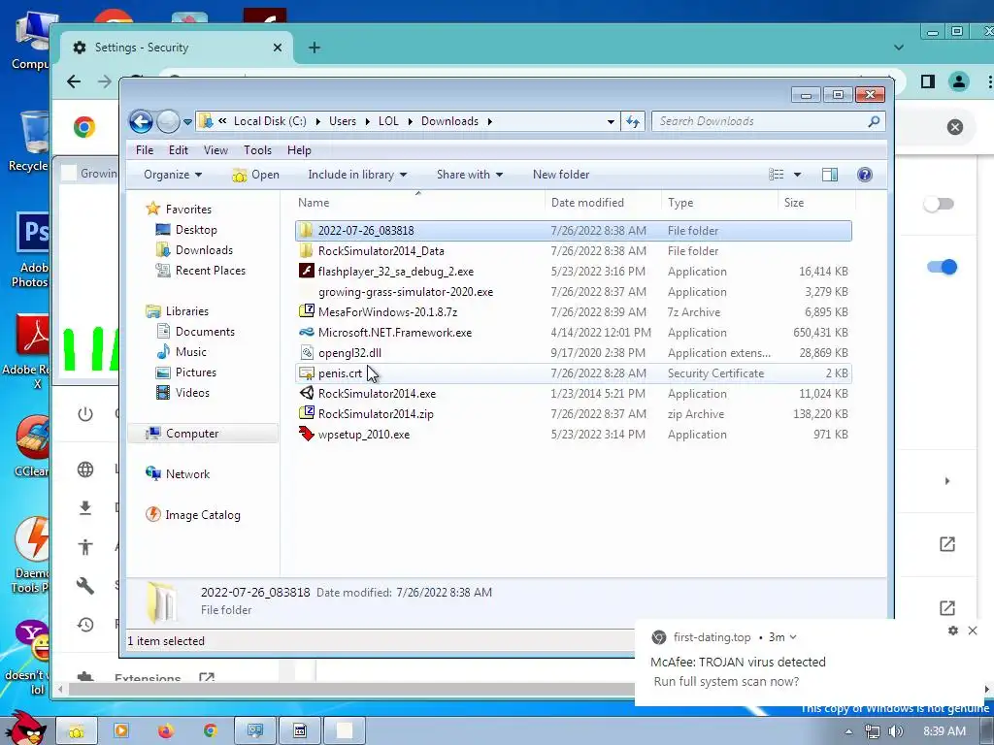Click LOL in the address path
This screenshot has height=745, width=994.
[x=388, y=121]
